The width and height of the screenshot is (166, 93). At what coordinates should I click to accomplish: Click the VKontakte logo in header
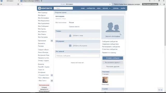pyautogui.click(x=45, y=8)
